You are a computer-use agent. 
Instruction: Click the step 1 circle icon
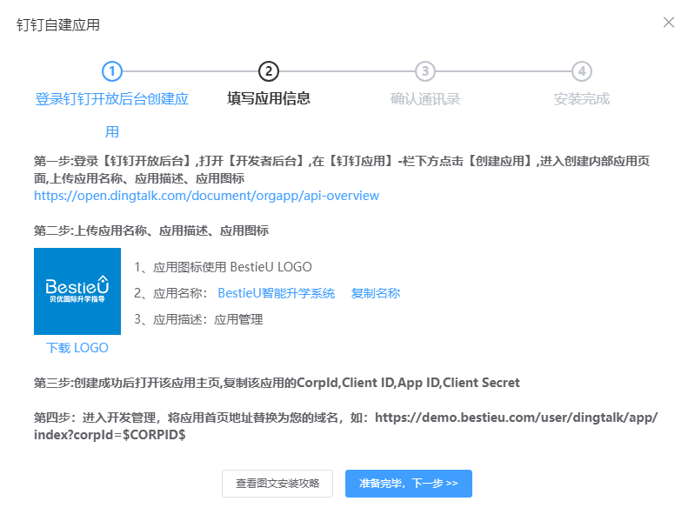click(112, 71)
